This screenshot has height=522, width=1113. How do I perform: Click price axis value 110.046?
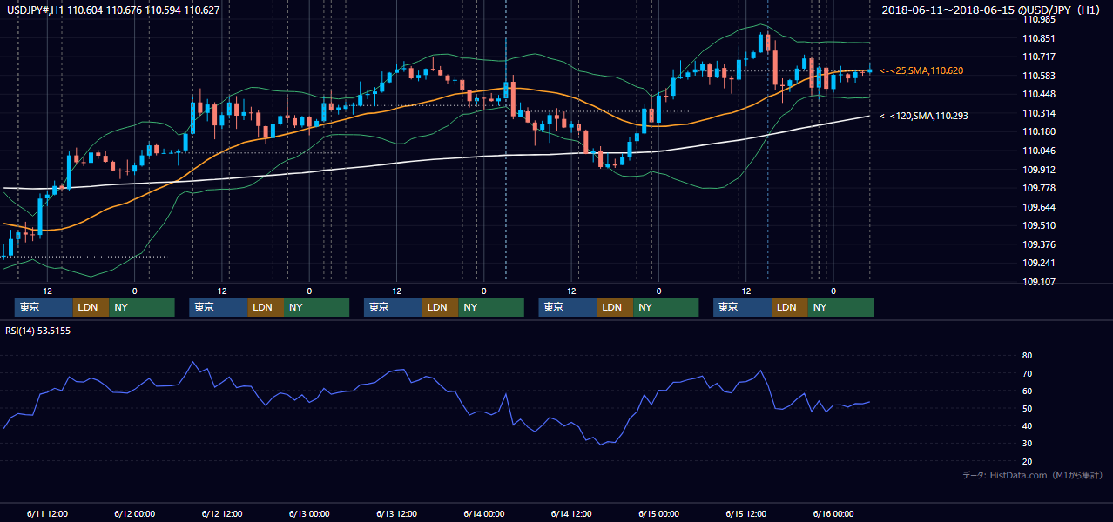1038,151
